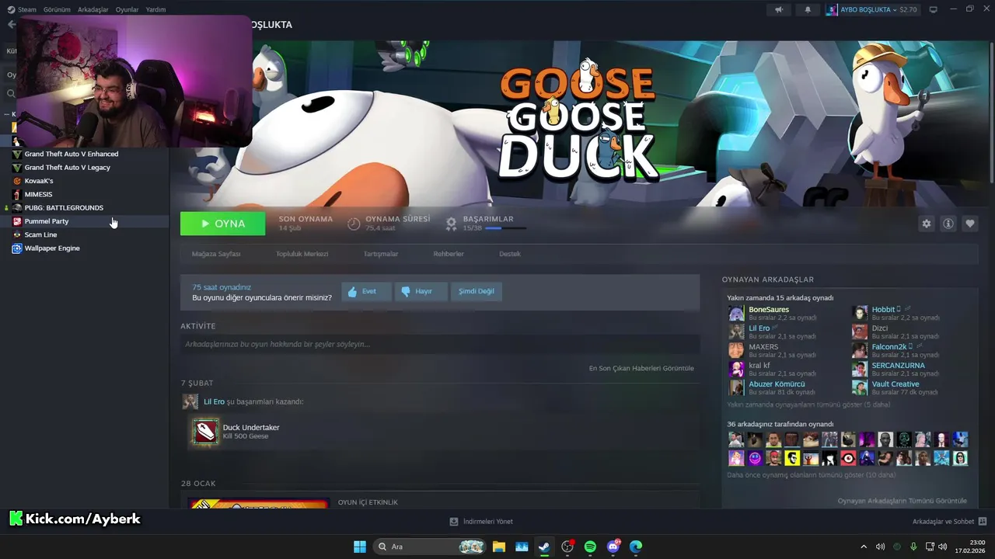The height and width of the screenshot is (559, 995).
Task: Open File Explorer from taskbar
Action: [x=498, y=547]
